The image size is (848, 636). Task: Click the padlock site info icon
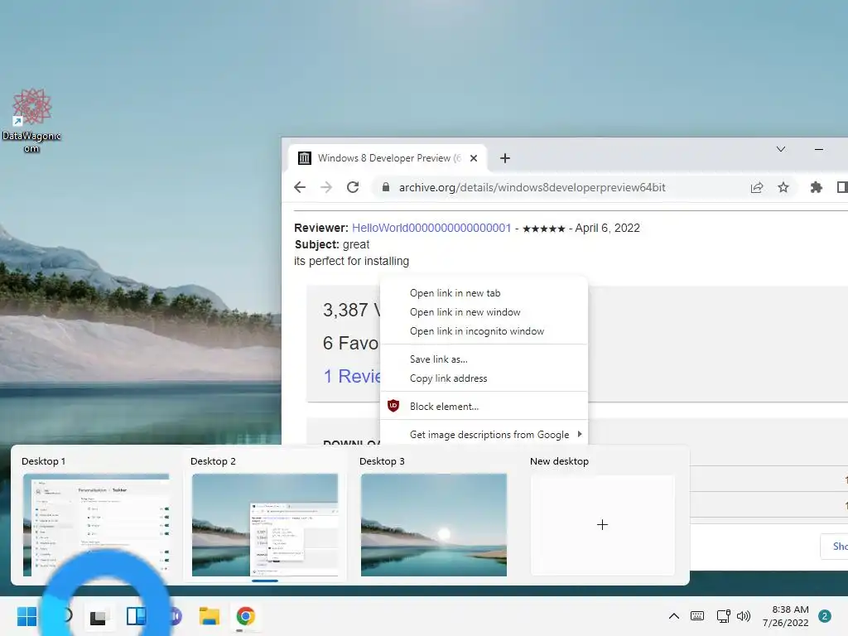386,187
